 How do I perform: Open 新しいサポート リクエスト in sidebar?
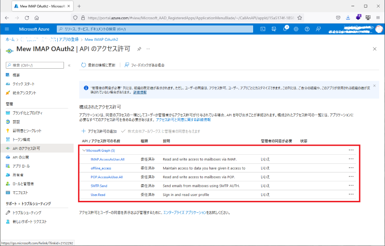tap(29, 221)
